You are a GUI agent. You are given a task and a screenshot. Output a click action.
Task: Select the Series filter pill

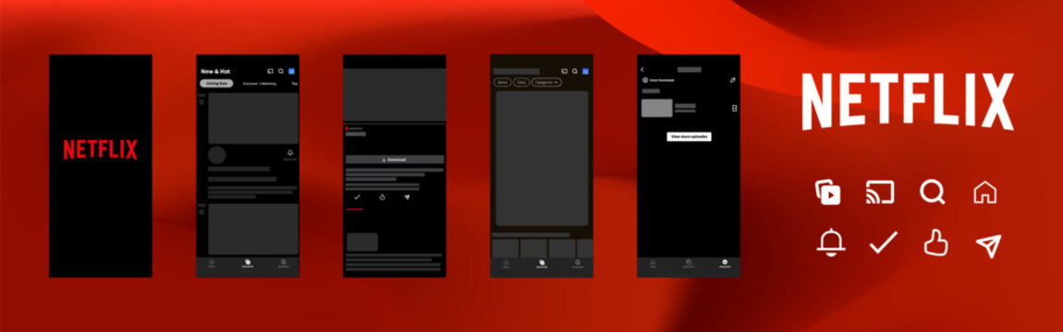(x=502, y=82)
